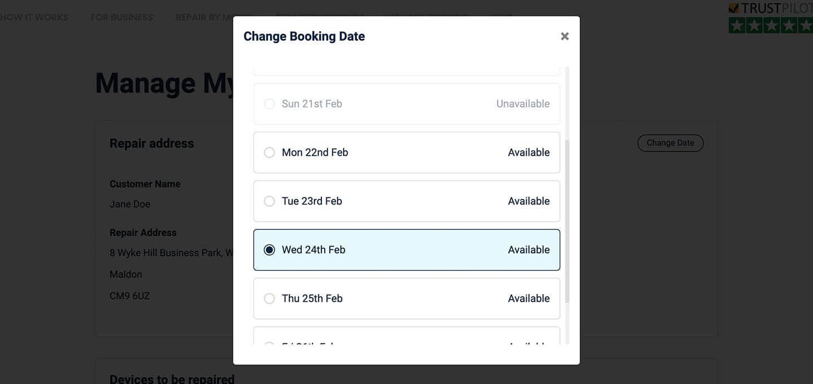The image size is (813, 384).
Task: Open the How It Works menu
Action: (x=34, y=17)
